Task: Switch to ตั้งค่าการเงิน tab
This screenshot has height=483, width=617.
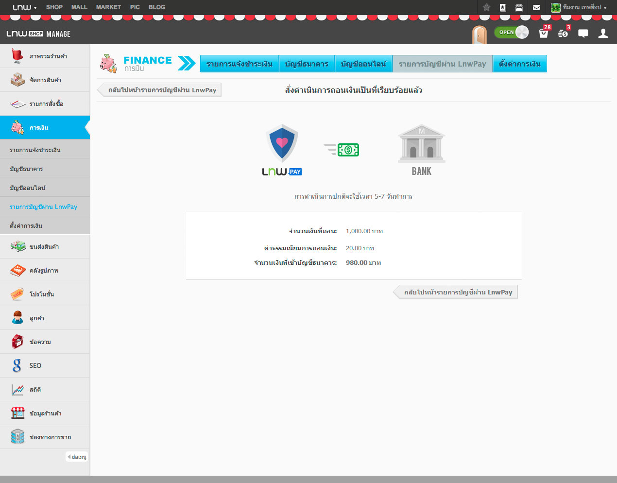Action: point(519,64)
